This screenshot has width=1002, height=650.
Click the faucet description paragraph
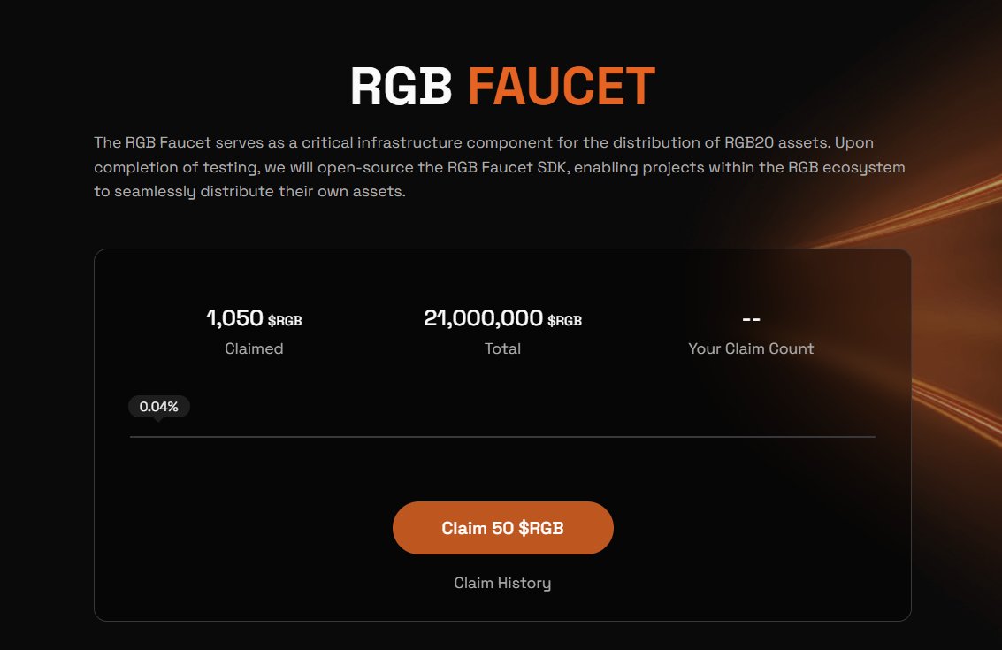click(499, 167)
